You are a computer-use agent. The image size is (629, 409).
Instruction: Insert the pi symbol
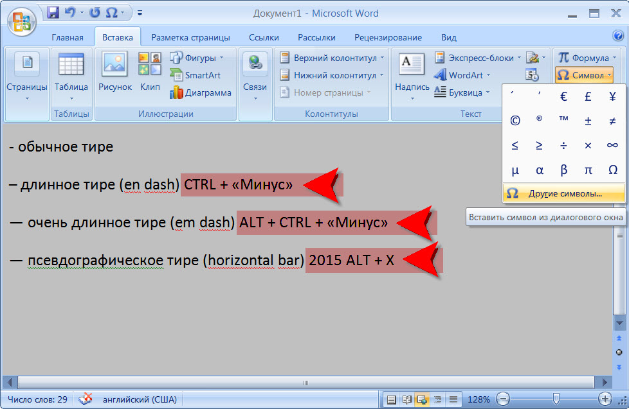point(588,170)
